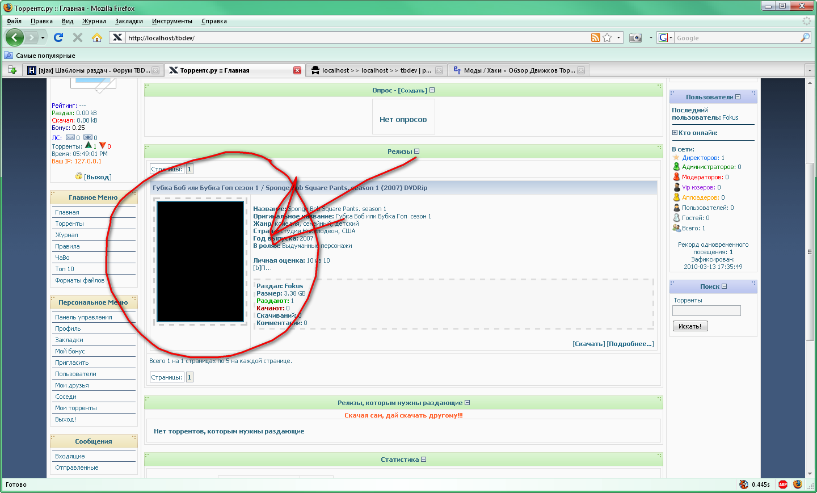Screen dimensions: 817x493
Task: Open the Справка menu
Action: point(214,21)
